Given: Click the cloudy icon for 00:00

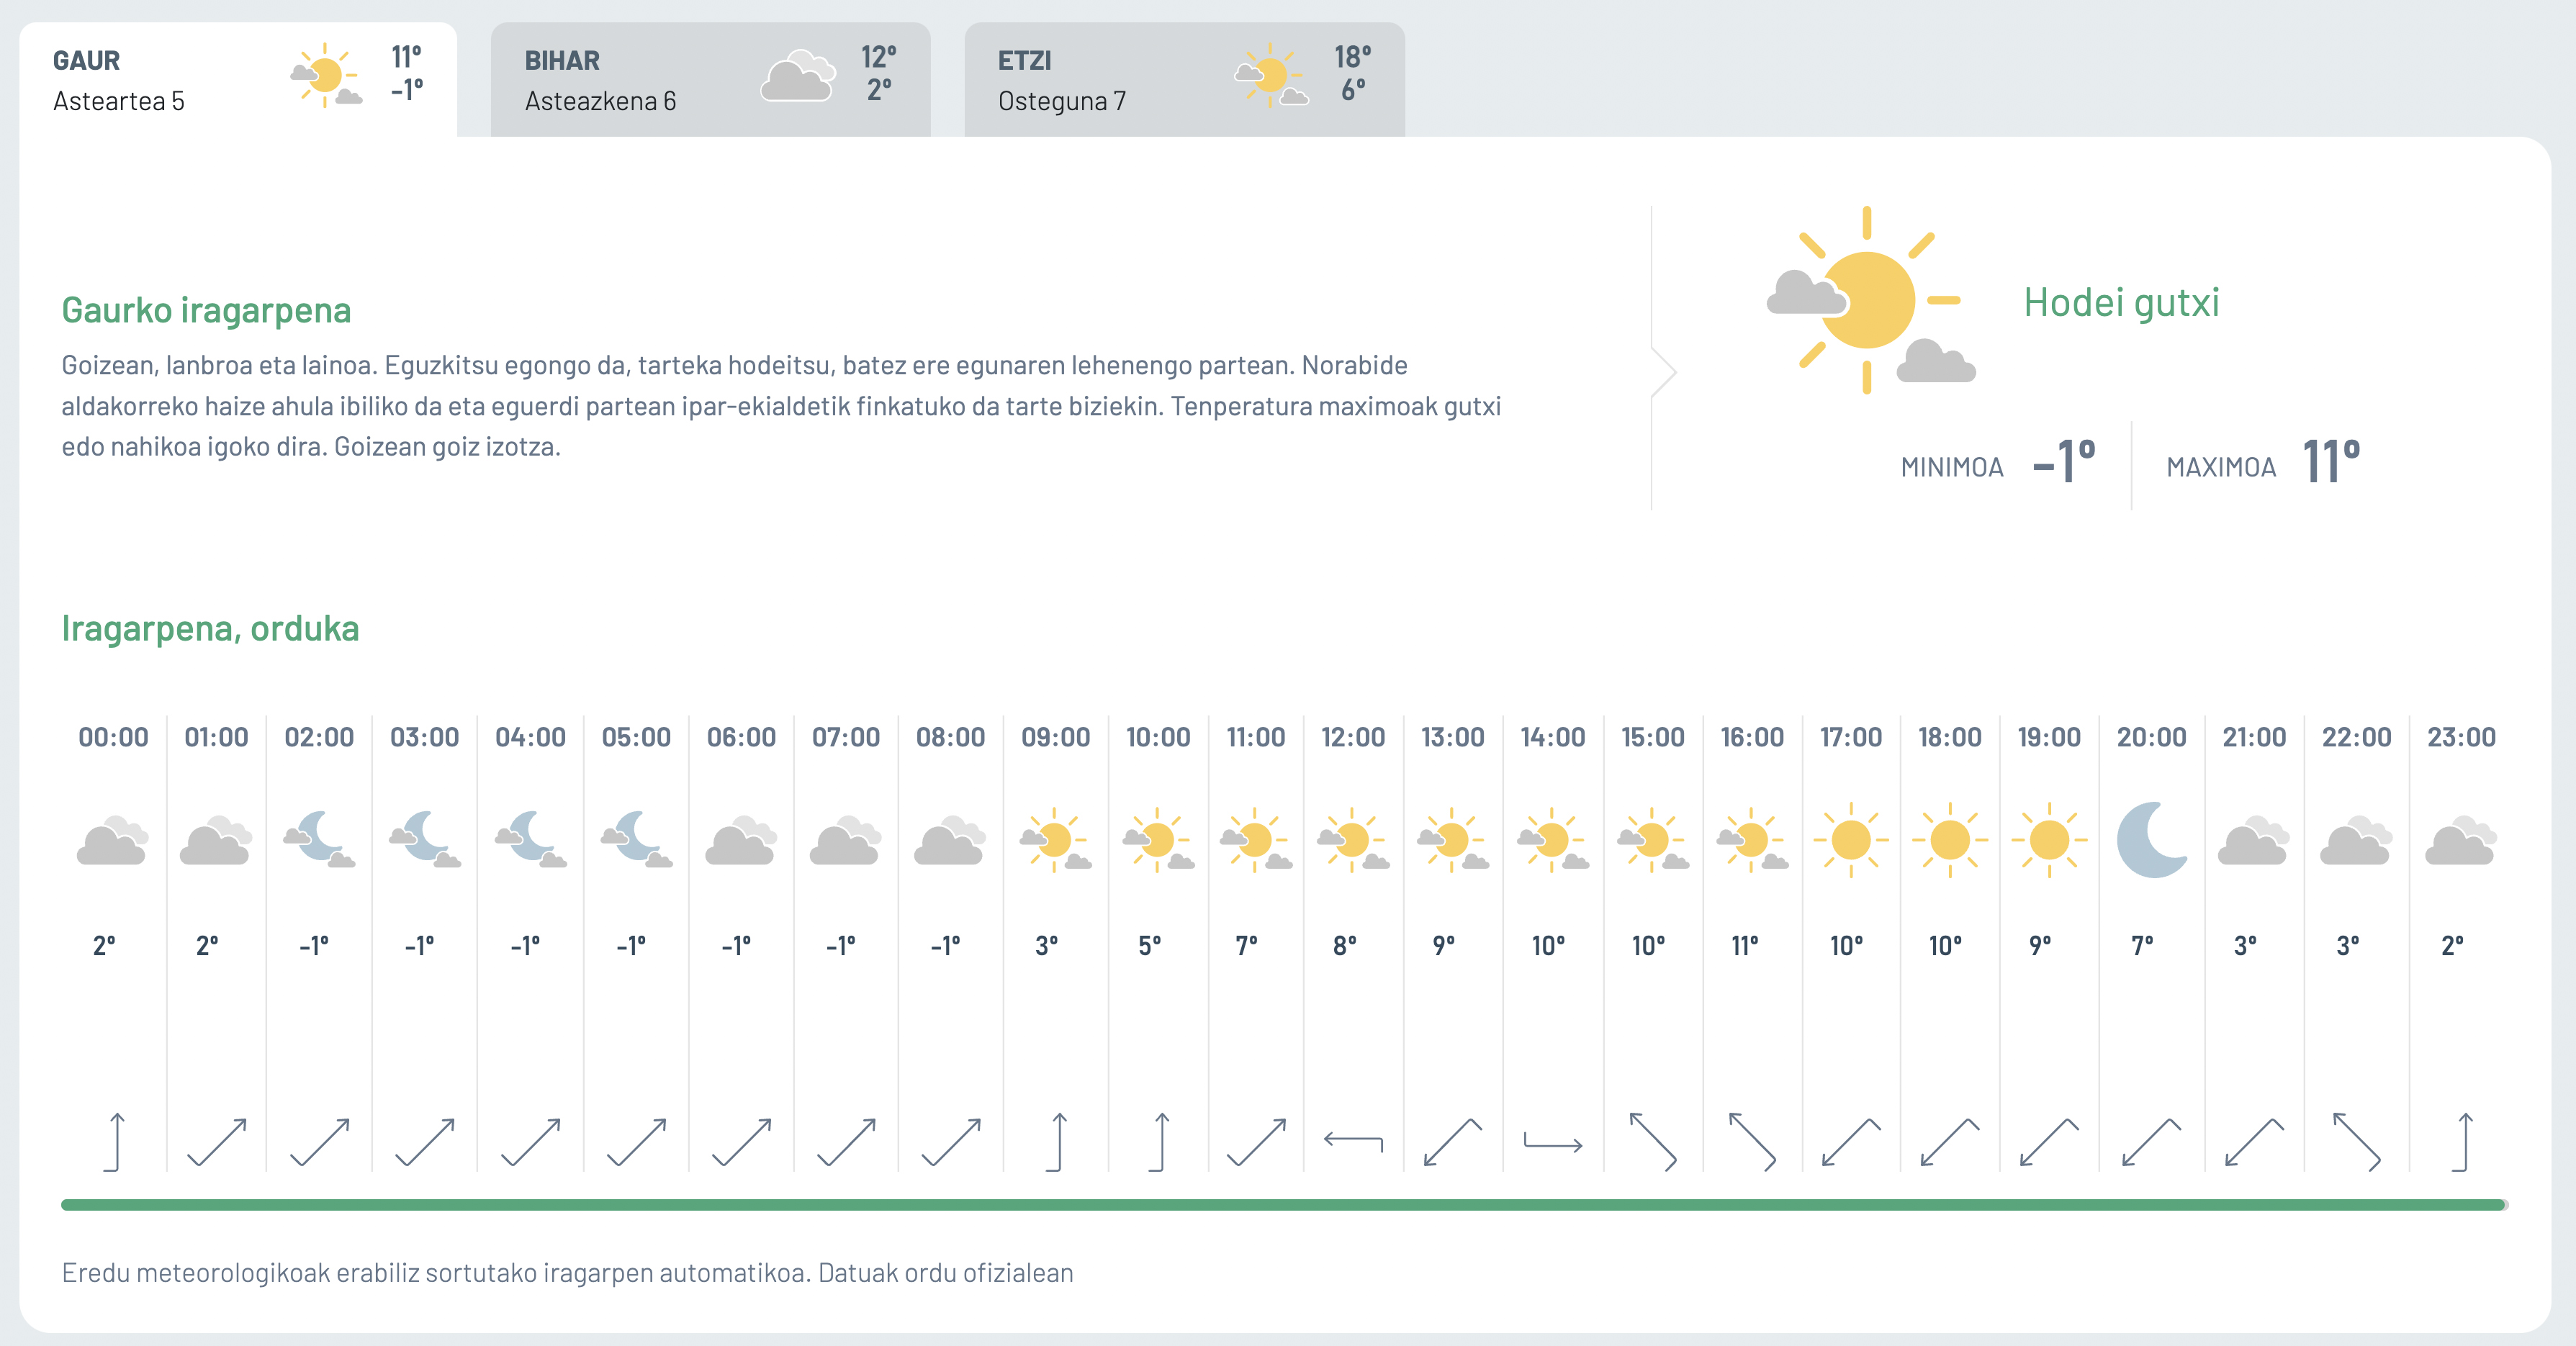Looking at the screenshot, I should coord(112,840).
